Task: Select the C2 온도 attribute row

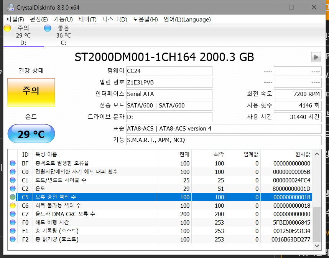Action: point(160,189)
